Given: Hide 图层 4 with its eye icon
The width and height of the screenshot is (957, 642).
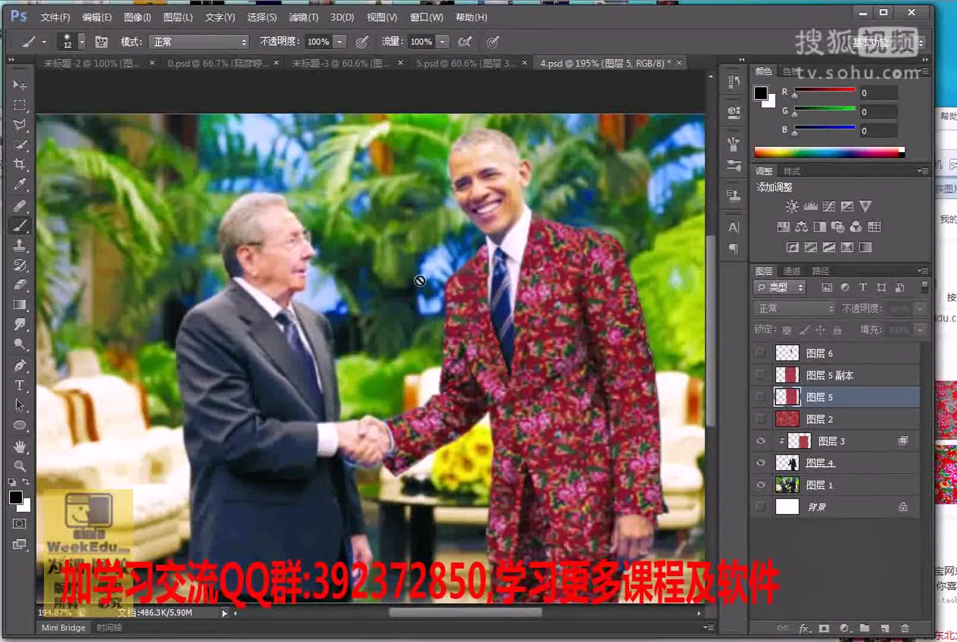Looking at the screenshot, I should click(x=761, y=463).
